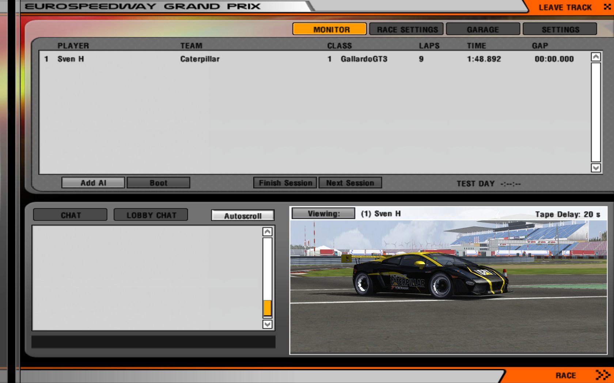Image resolution: width=614 pixels, height=383 pixels.
Task: Toggle the Autoscroll chat option
Action: click(x=243, y=216)
